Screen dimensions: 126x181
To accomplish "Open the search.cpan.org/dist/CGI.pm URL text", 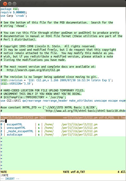I will 33,70.
